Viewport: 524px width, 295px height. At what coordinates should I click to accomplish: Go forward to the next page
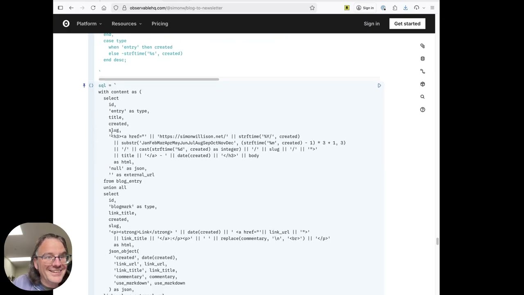[x=82, y=8]
